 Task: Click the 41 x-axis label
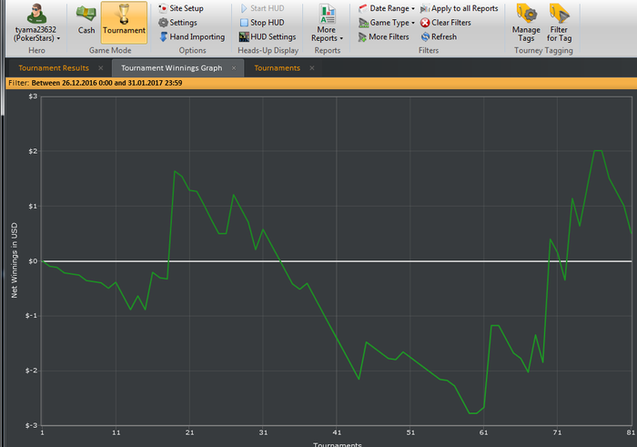[x=337, y=432]
